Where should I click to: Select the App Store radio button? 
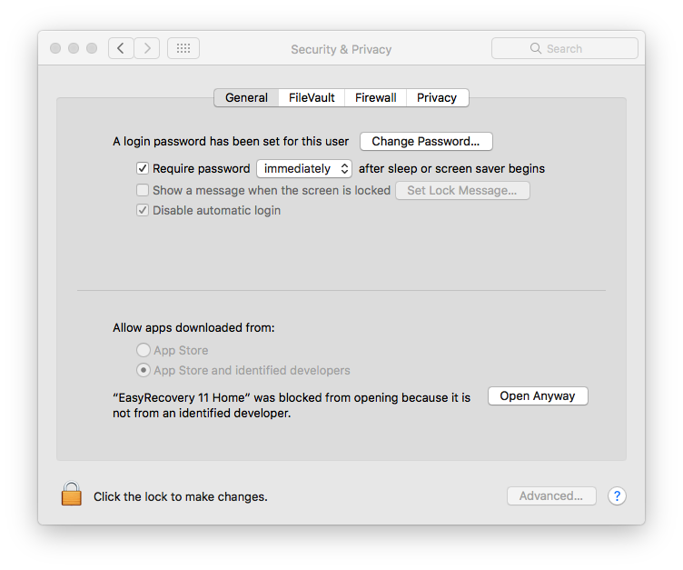click(x=144, y=350)
